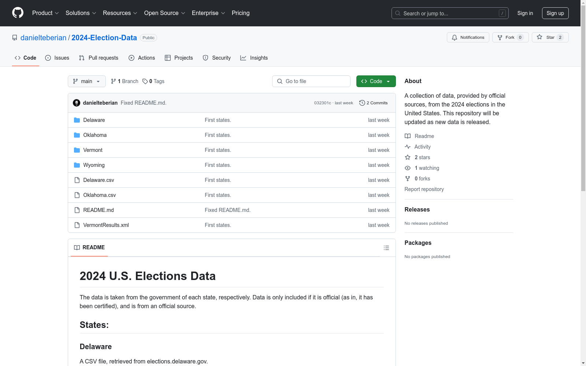
Task: Click the commits history clock icon
Action: click(362, 103)
